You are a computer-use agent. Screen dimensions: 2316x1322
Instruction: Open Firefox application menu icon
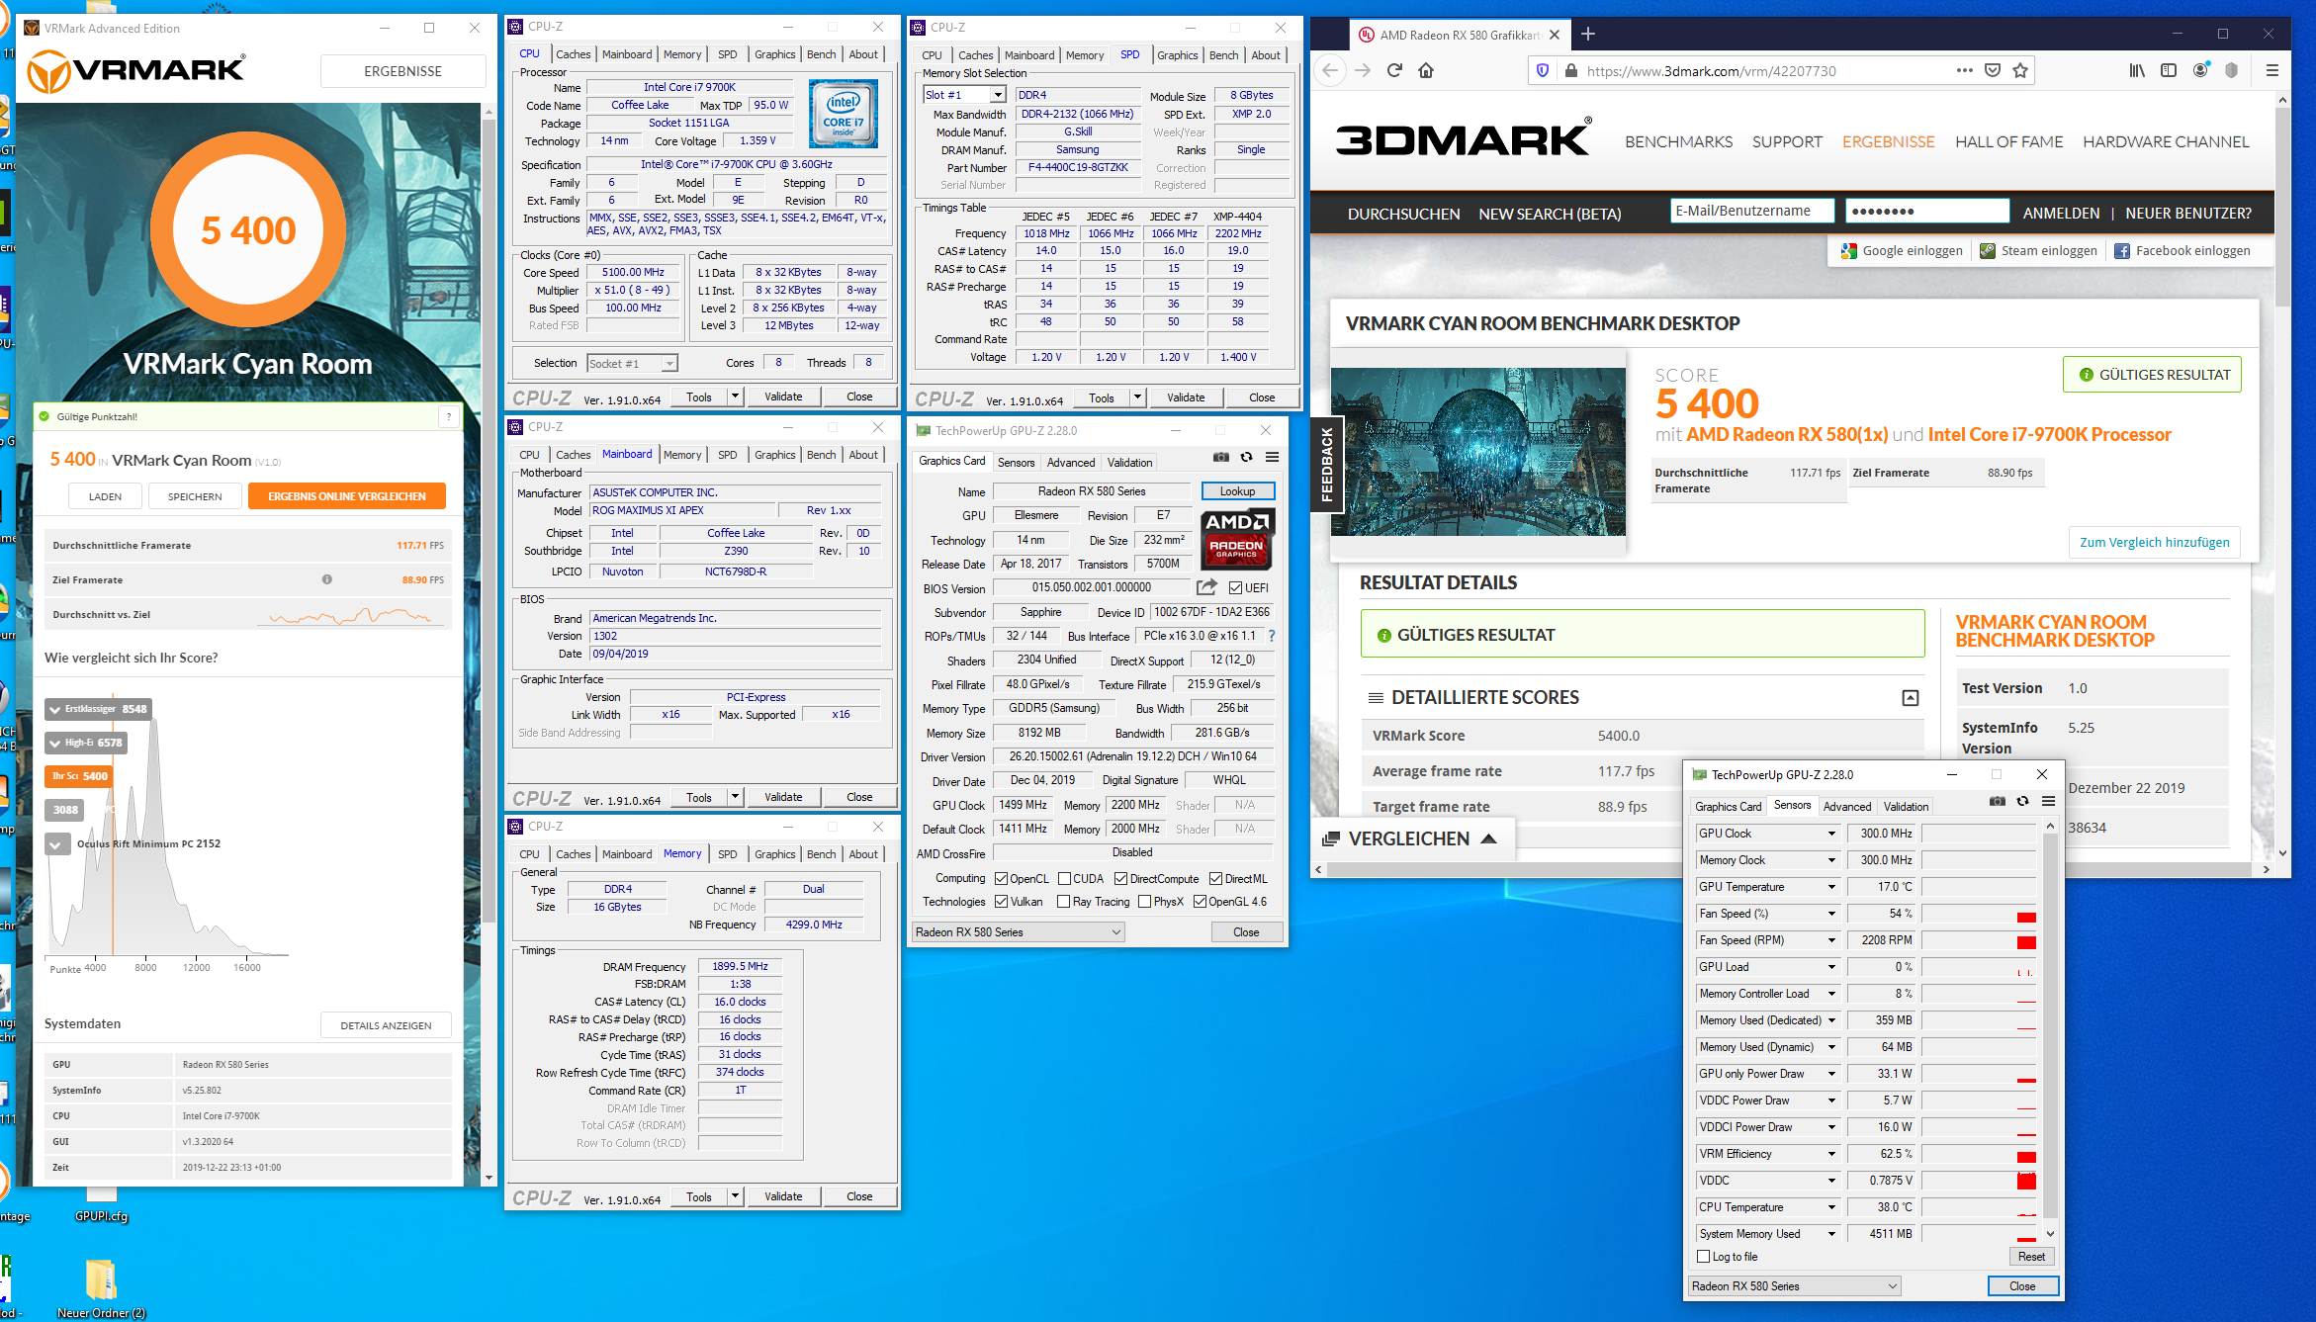pos(2272,70)
